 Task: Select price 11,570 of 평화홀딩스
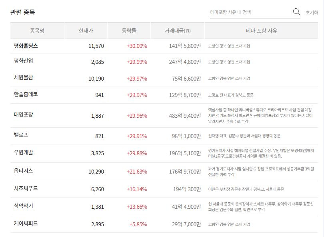click(96, 46)
